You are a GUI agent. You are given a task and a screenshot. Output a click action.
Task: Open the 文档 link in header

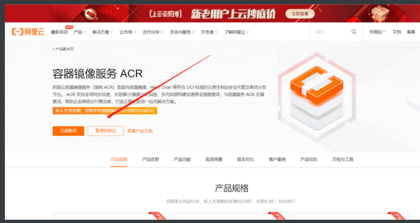tap(397, 32)
